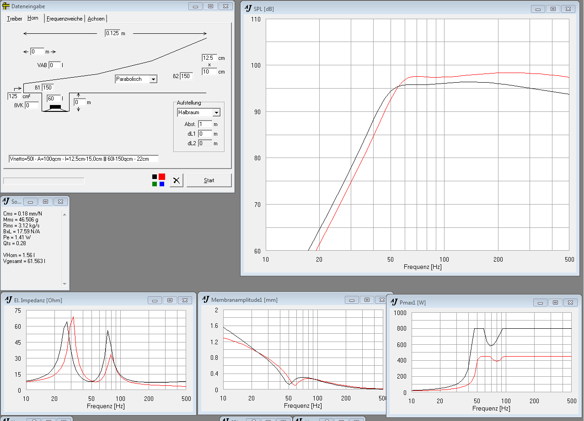Click the X clear button beside Start

pyautogui.click(x=176, y=180)
